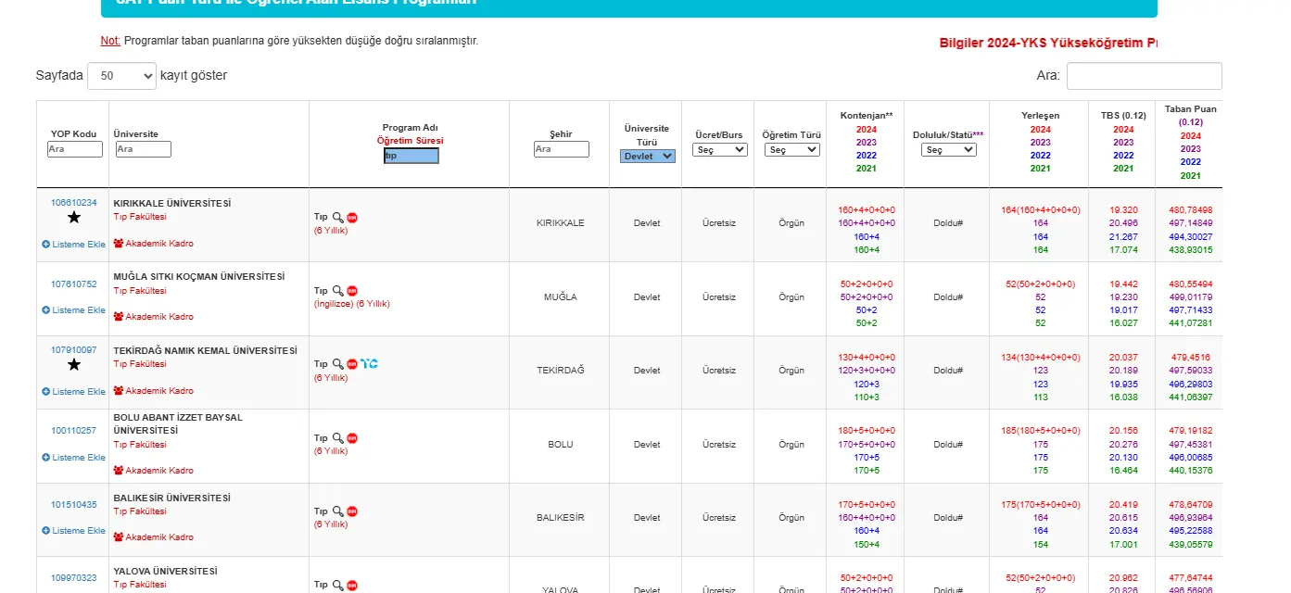Click Tıp Fakültesi under Yalova Üniversitesi
Image resolution: width=1291 pixels, height=593 pixels.
point(140,586)
